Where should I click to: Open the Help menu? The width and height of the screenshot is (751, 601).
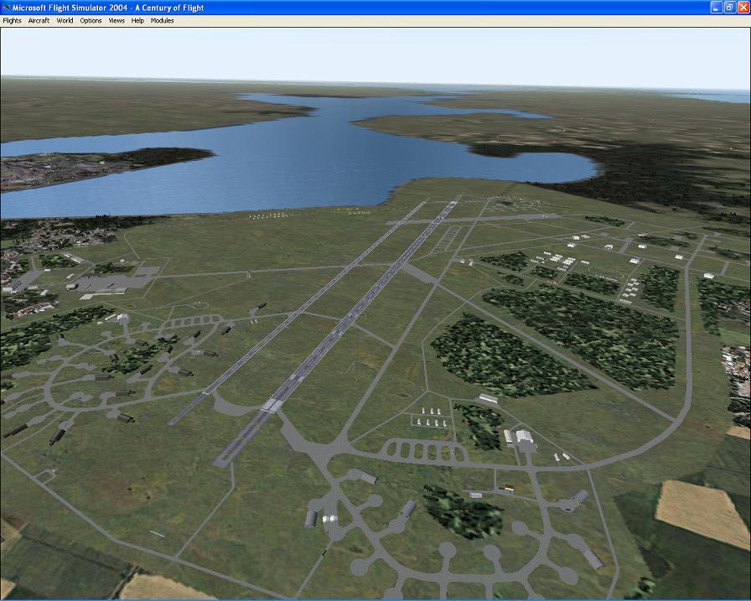(x=137, y=21)
